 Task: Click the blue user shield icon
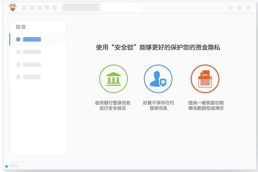pos(158,79)
